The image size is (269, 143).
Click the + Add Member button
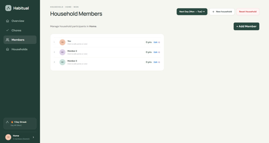tap(246, 26)
